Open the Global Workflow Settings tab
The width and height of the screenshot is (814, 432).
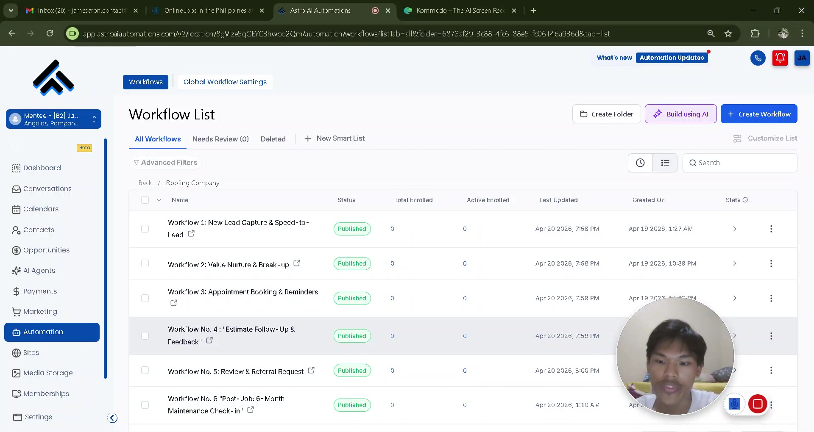click(x=225, y=82)
